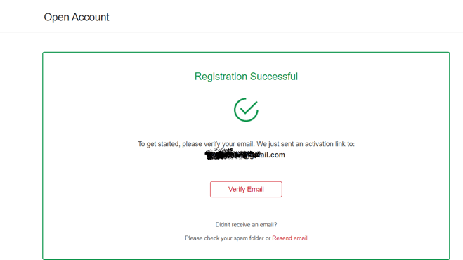Click the visible 'ail.com' email ending
Image resolution: width=463 pixels, height=260 pixels.
272,155
